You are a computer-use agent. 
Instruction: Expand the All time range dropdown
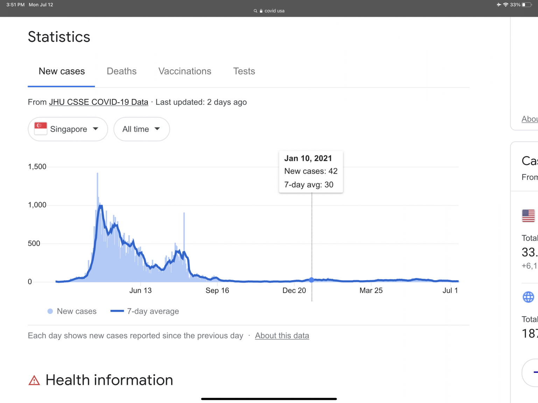[141, 129]
